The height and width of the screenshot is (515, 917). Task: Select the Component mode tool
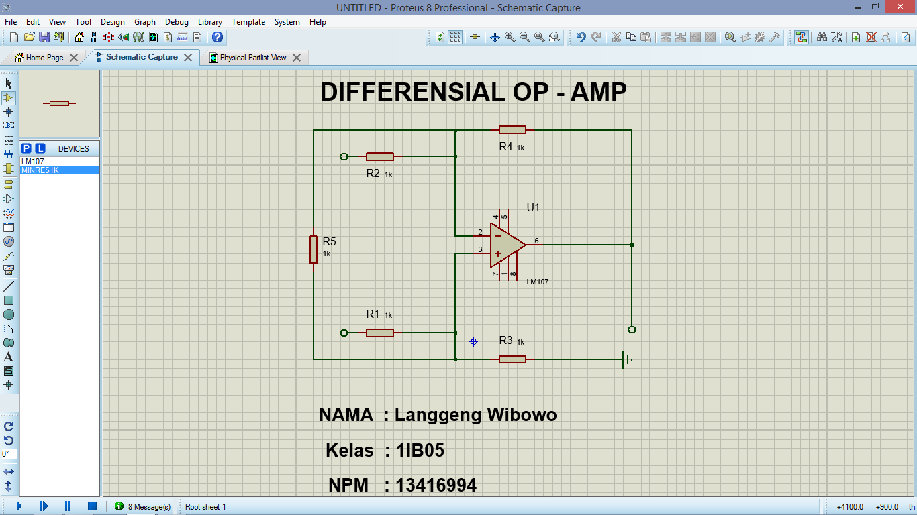[9, 97]
